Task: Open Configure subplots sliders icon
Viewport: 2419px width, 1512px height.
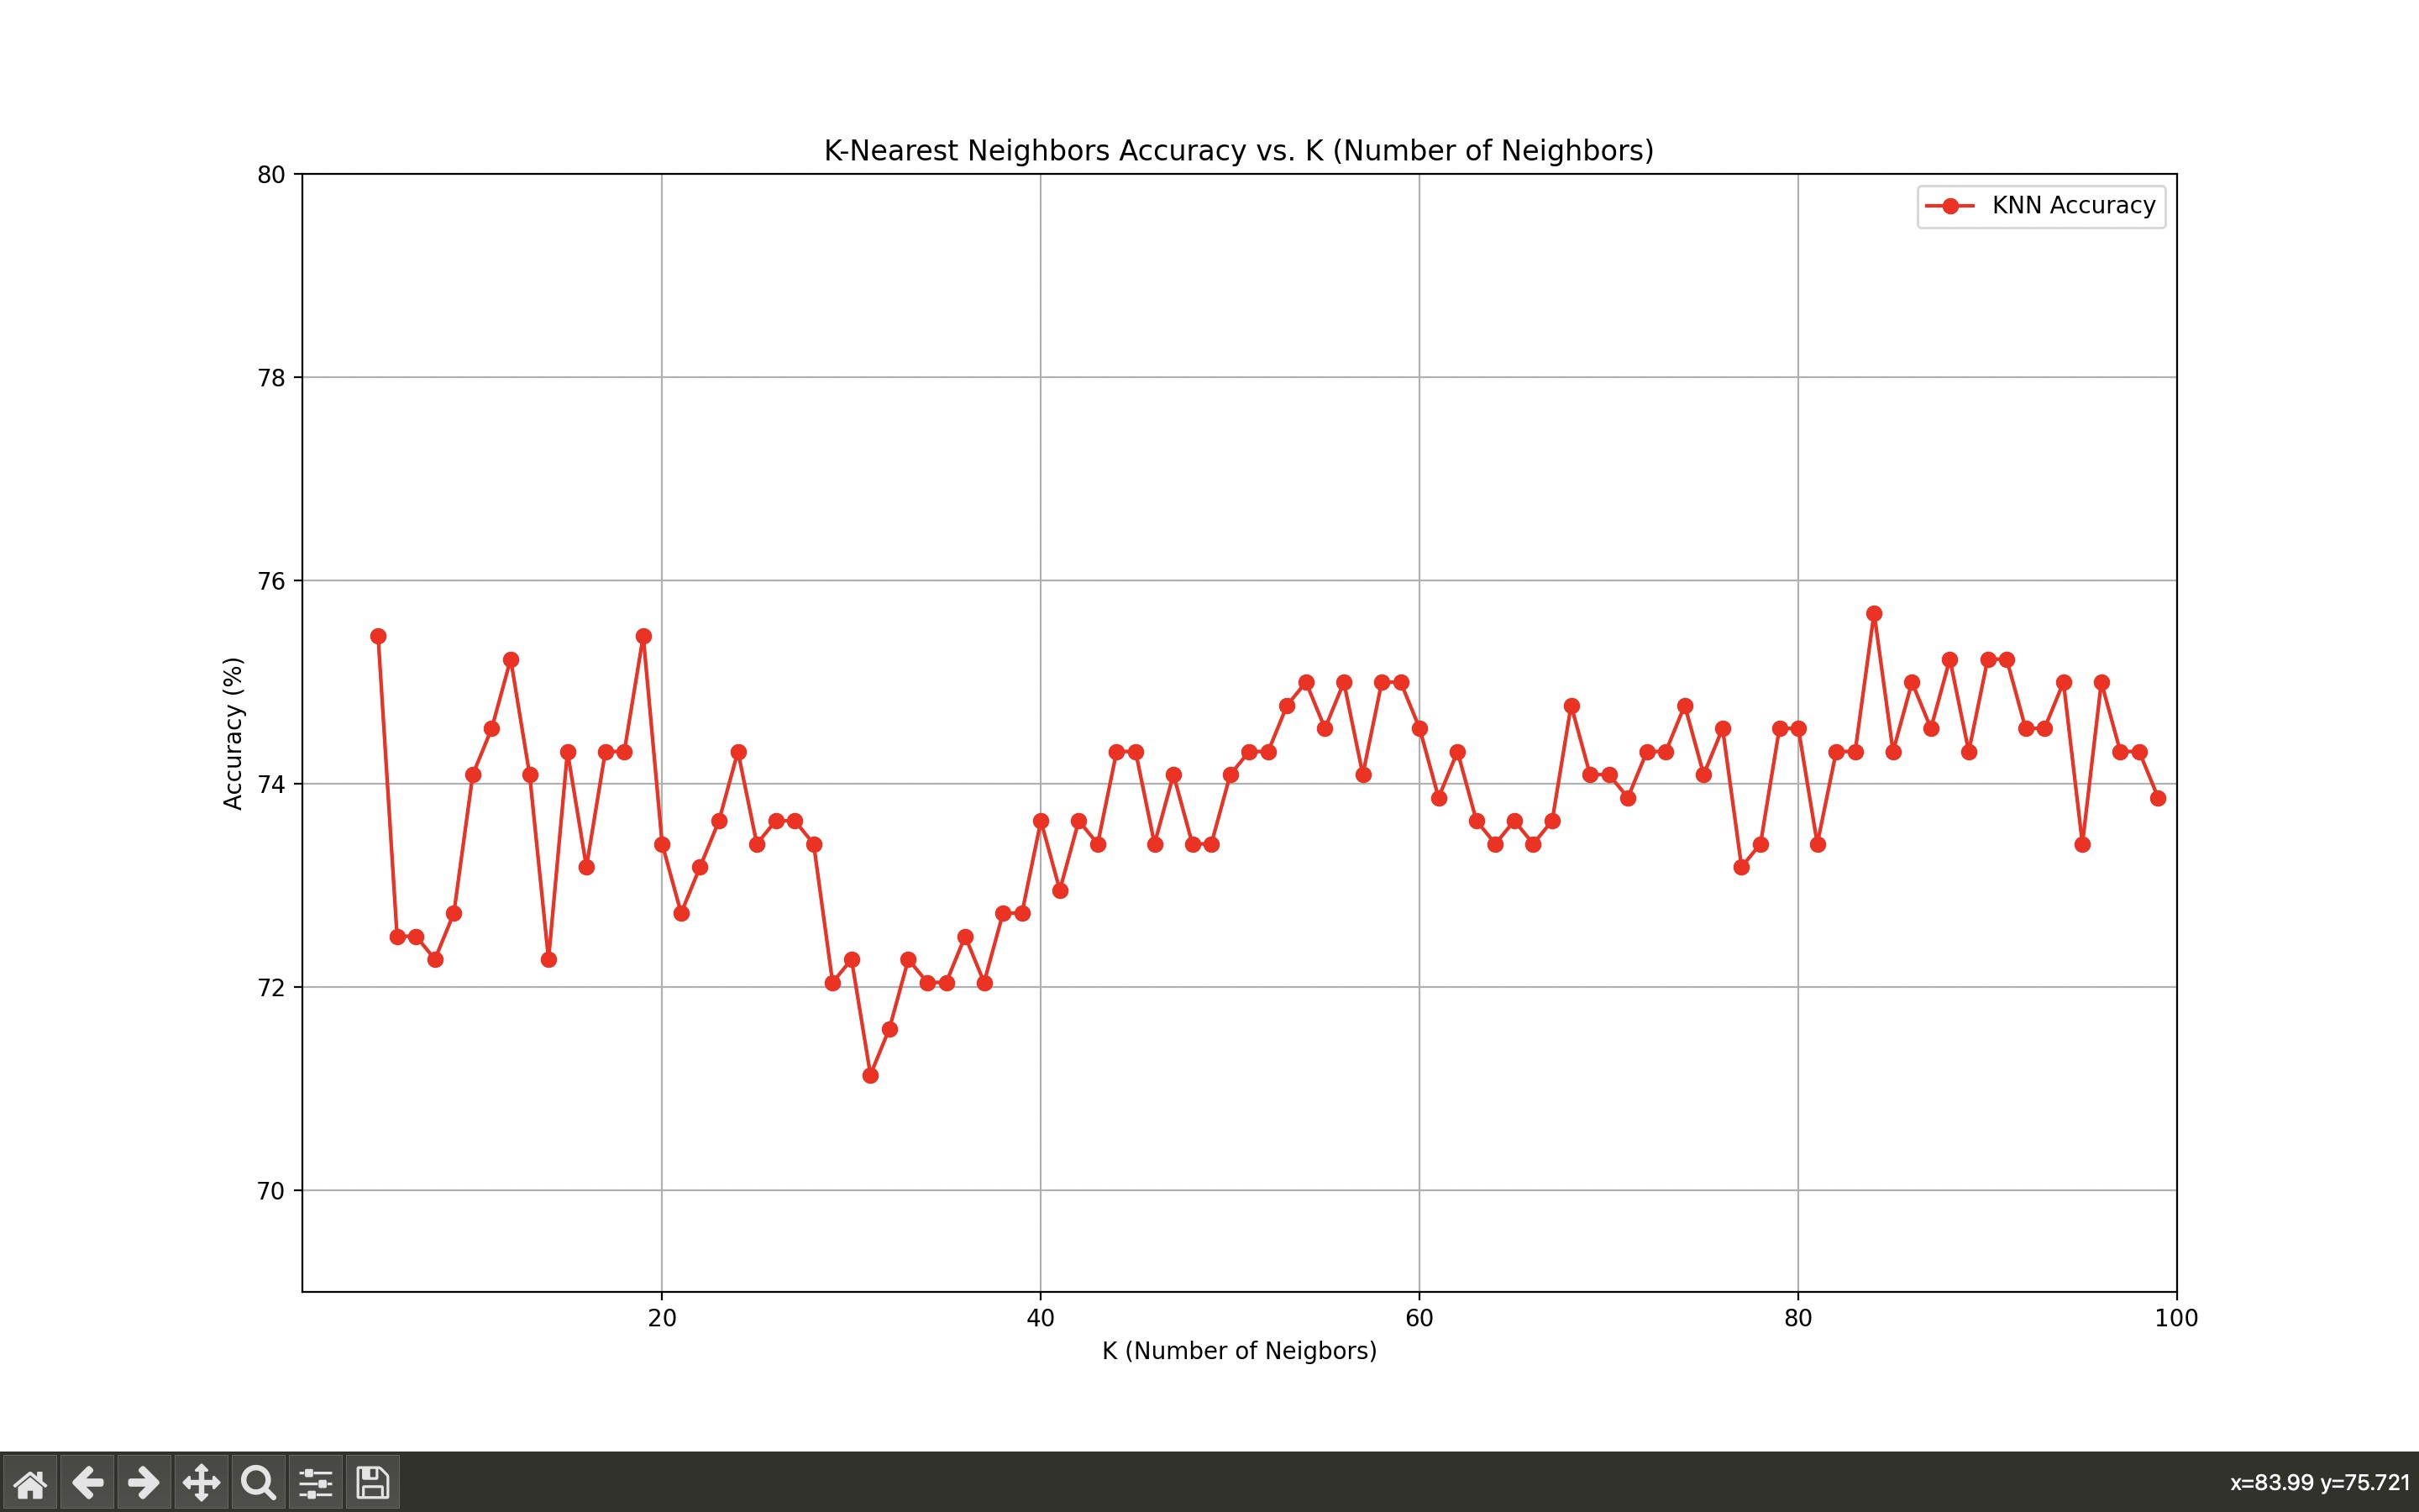Action: tap(315, 1482)
